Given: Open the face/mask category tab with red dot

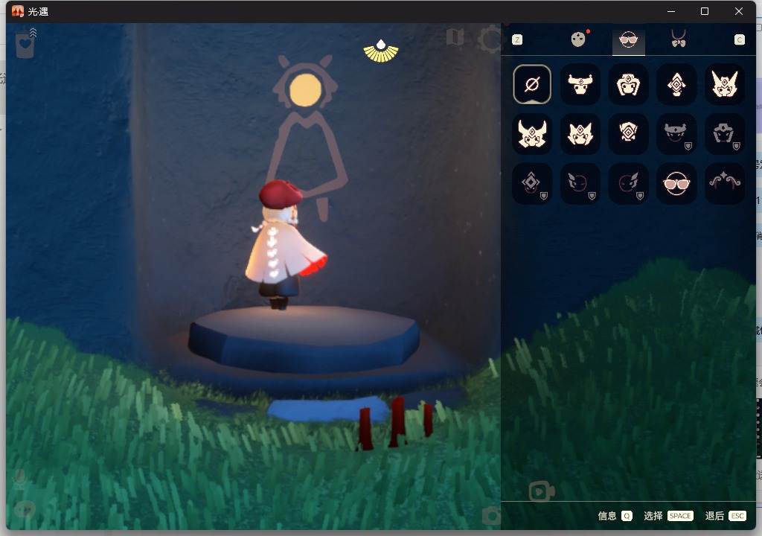Looking at the screenshot, I should coord(578,39).
